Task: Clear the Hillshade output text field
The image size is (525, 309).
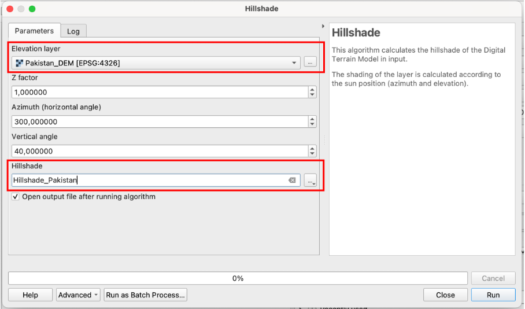Action: click(x=292, y=181)
